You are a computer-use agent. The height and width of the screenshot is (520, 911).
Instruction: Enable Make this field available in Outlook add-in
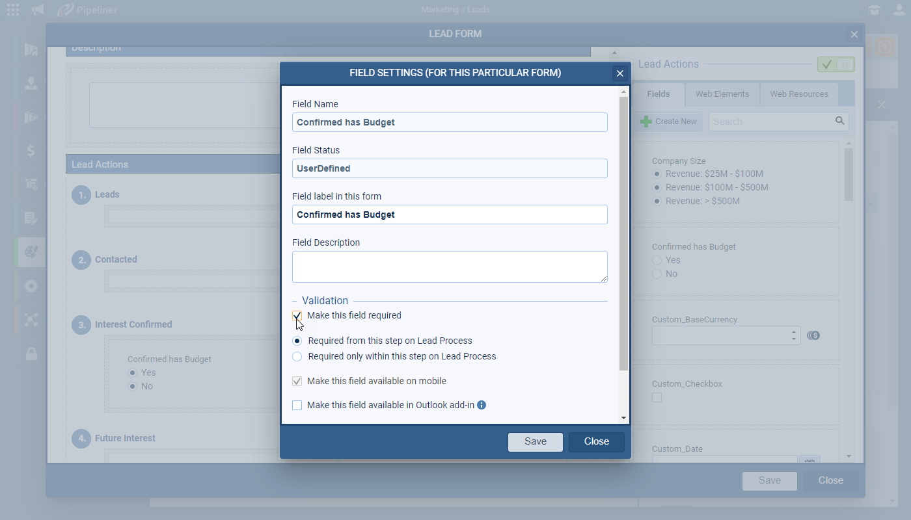[297, 406]
